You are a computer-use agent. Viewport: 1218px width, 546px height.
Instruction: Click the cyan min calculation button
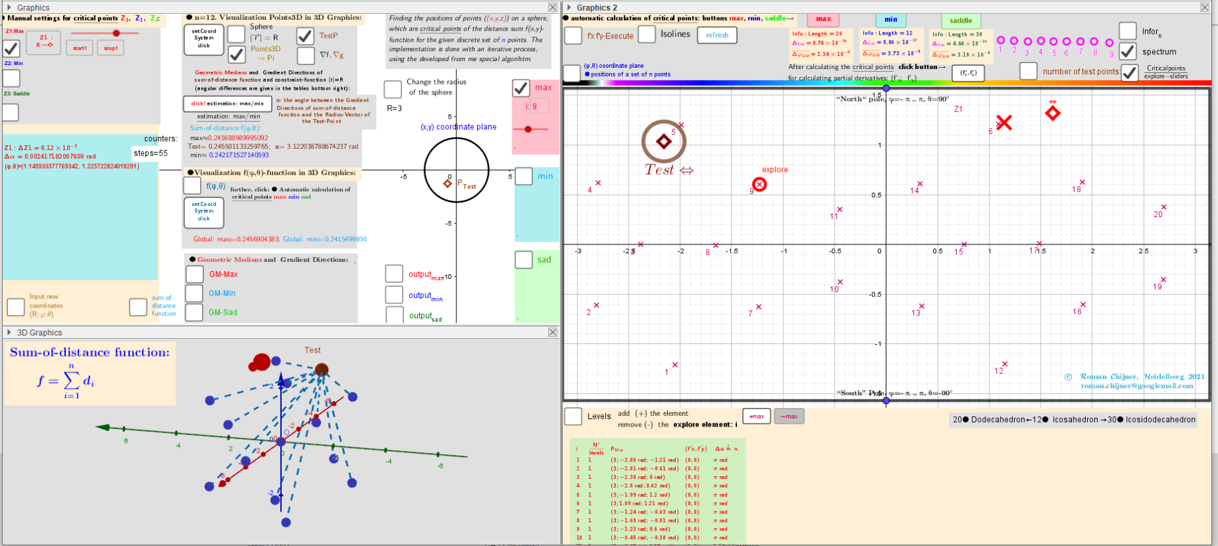click(x=890, y=19)
